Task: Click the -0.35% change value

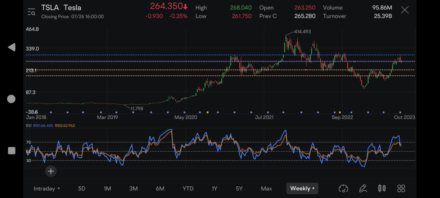Action: coord(178,16)
